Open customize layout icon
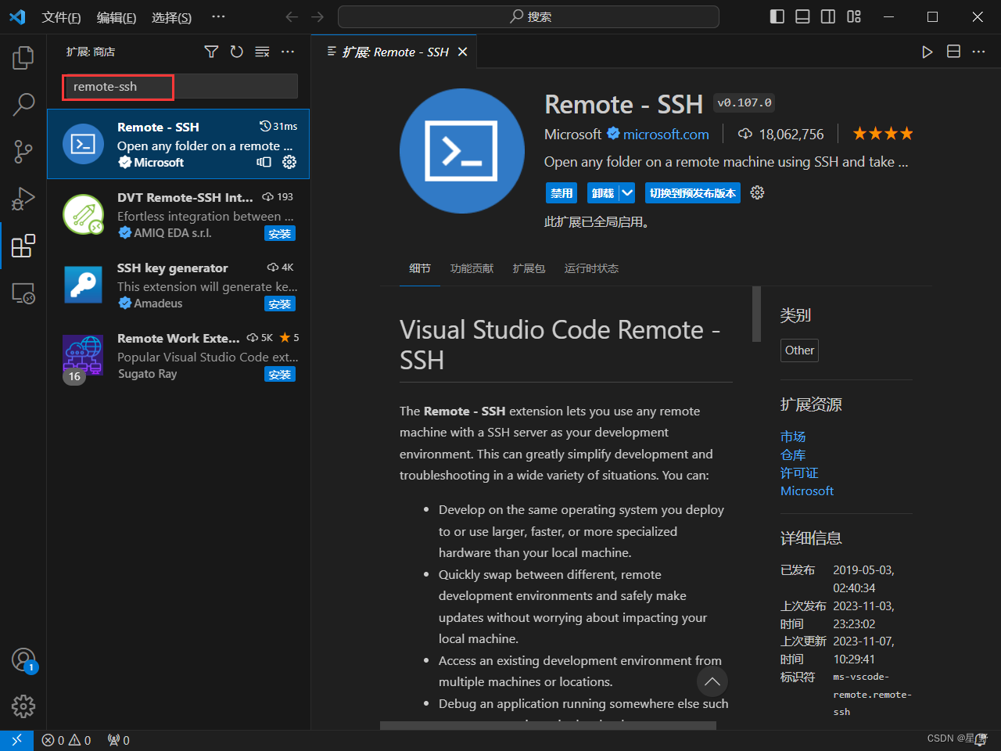Image resolution: width=1001 pixels, height=751 pixels. click(x=854, y=16)
